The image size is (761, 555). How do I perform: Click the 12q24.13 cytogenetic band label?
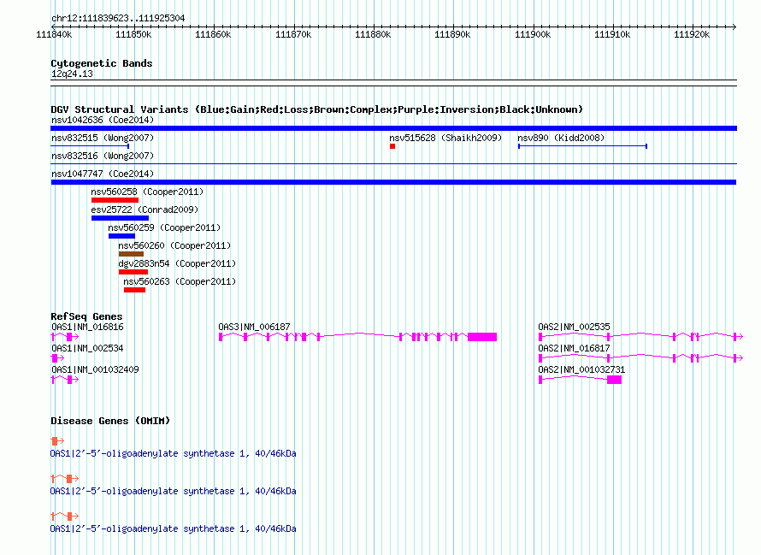point(72,74)
